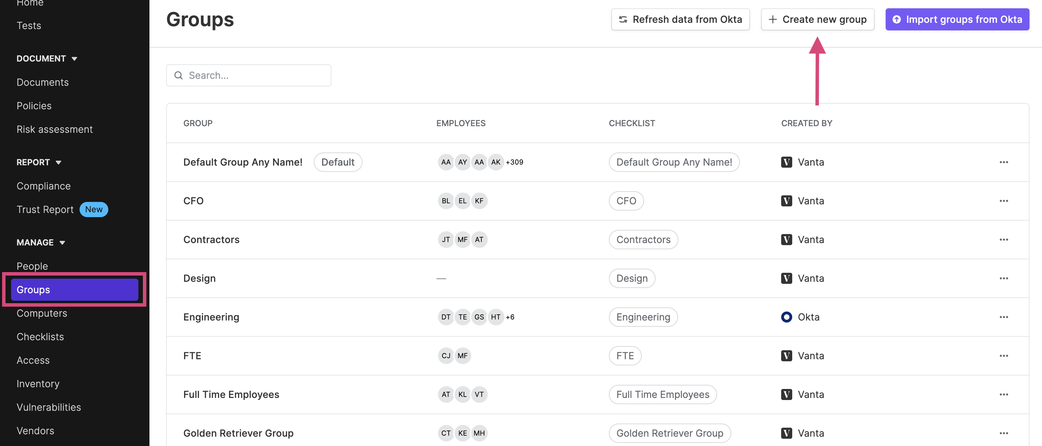Click avatar MH in Golden Retriever Group row

pyautogui.click(x=479, y=434)
